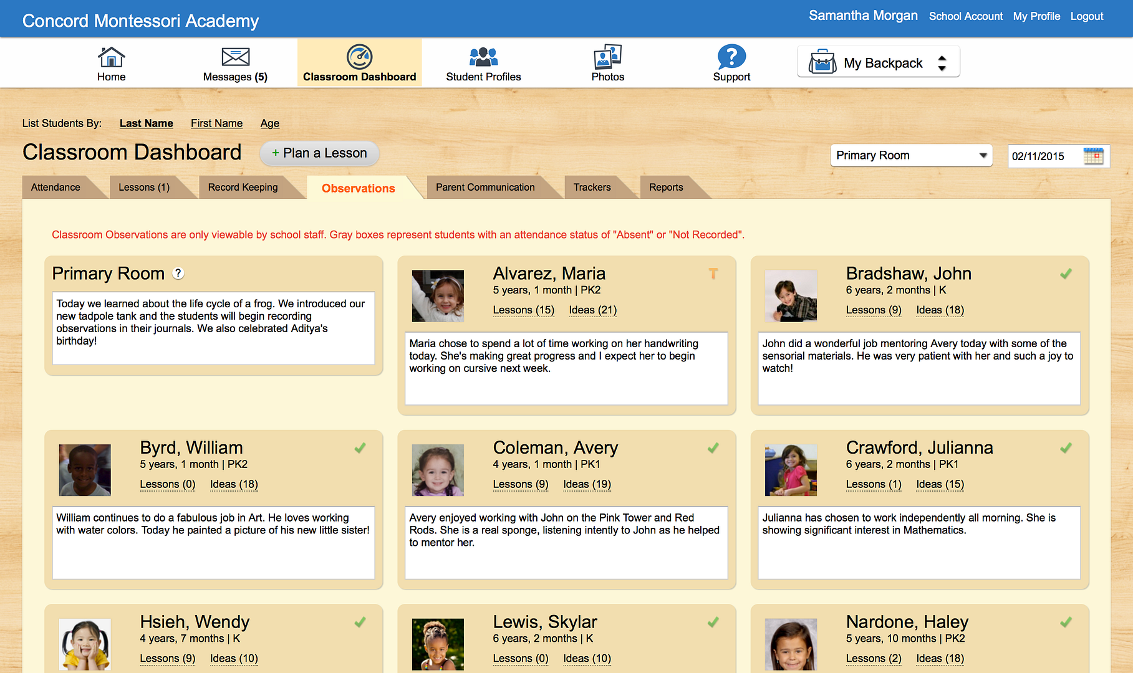Click the Plan a Lesson button
Viewport: 1133px width, 673px height.
coord(319,153)
